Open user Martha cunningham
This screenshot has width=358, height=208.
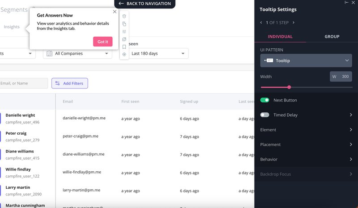pyautogui.click(x=25, y=205)
